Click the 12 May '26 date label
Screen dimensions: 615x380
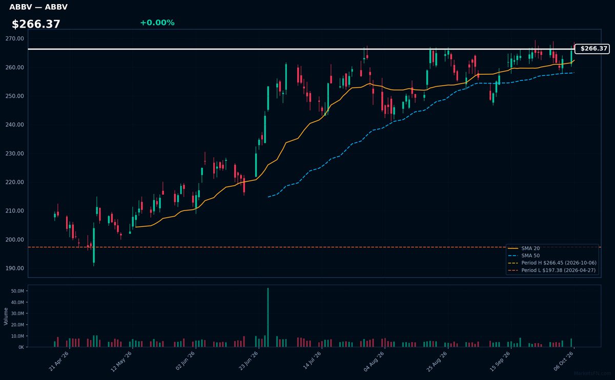122,362
